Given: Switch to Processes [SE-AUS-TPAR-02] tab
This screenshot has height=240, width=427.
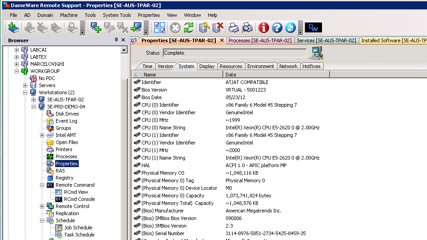Looking at the screenshot, I should click(260, 40).
